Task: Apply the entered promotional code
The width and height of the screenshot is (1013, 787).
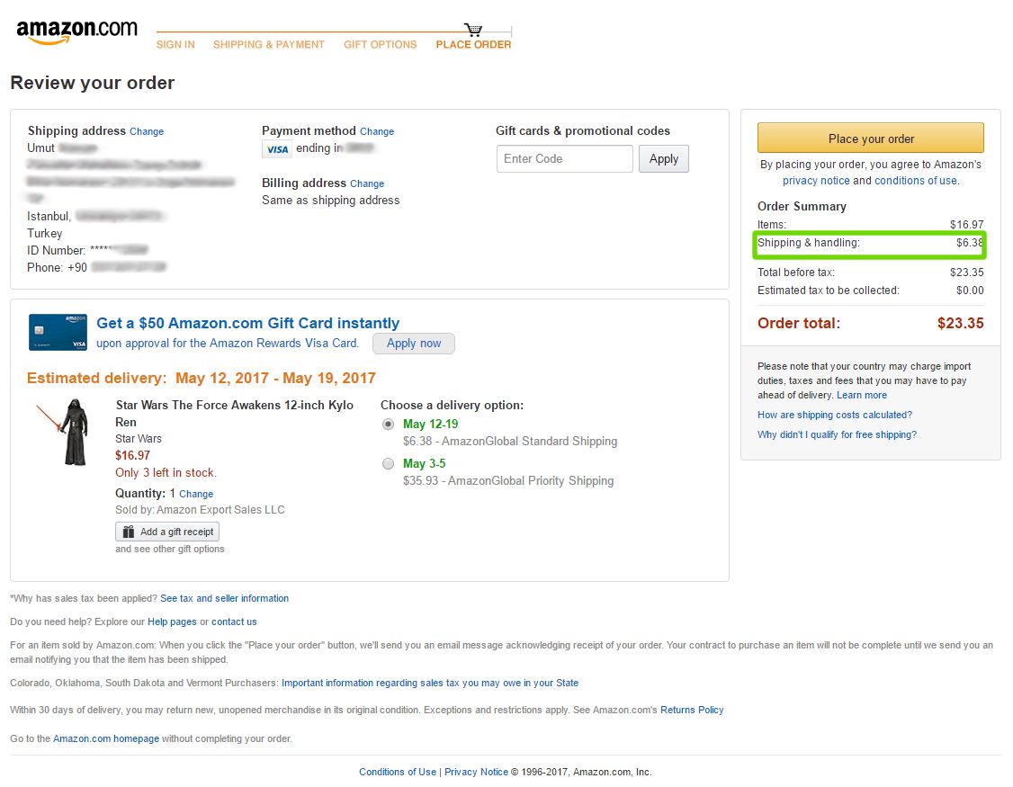Action: [x=663, y=159]
